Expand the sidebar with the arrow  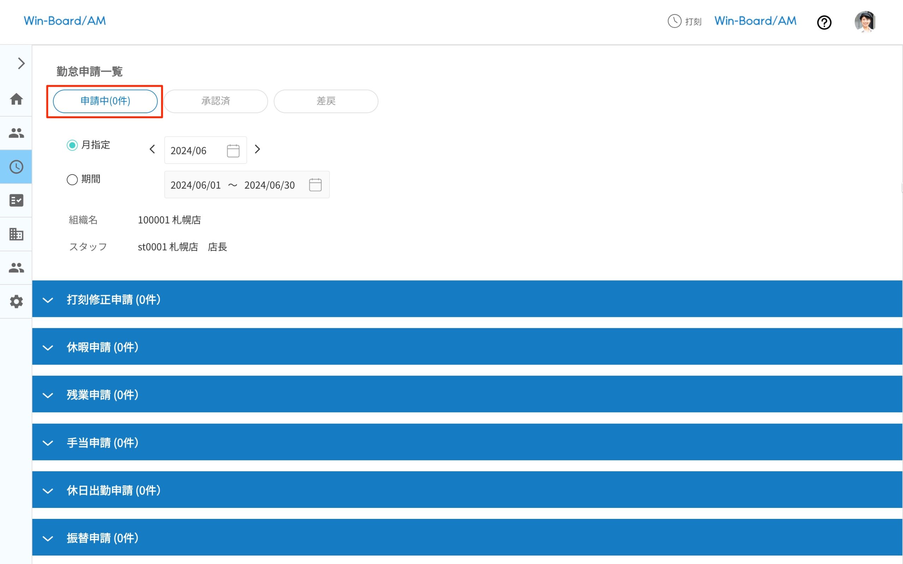coord(21,63)
